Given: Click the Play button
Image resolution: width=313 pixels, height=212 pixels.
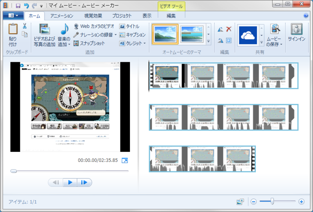Looking at the screenshot, I should tap(70, 182).
